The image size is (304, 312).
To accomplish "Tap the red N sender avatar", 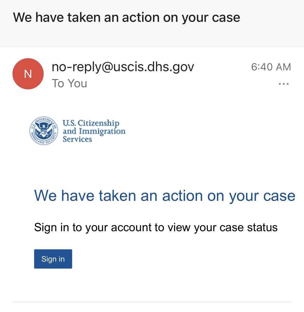I will pos(28,74).
